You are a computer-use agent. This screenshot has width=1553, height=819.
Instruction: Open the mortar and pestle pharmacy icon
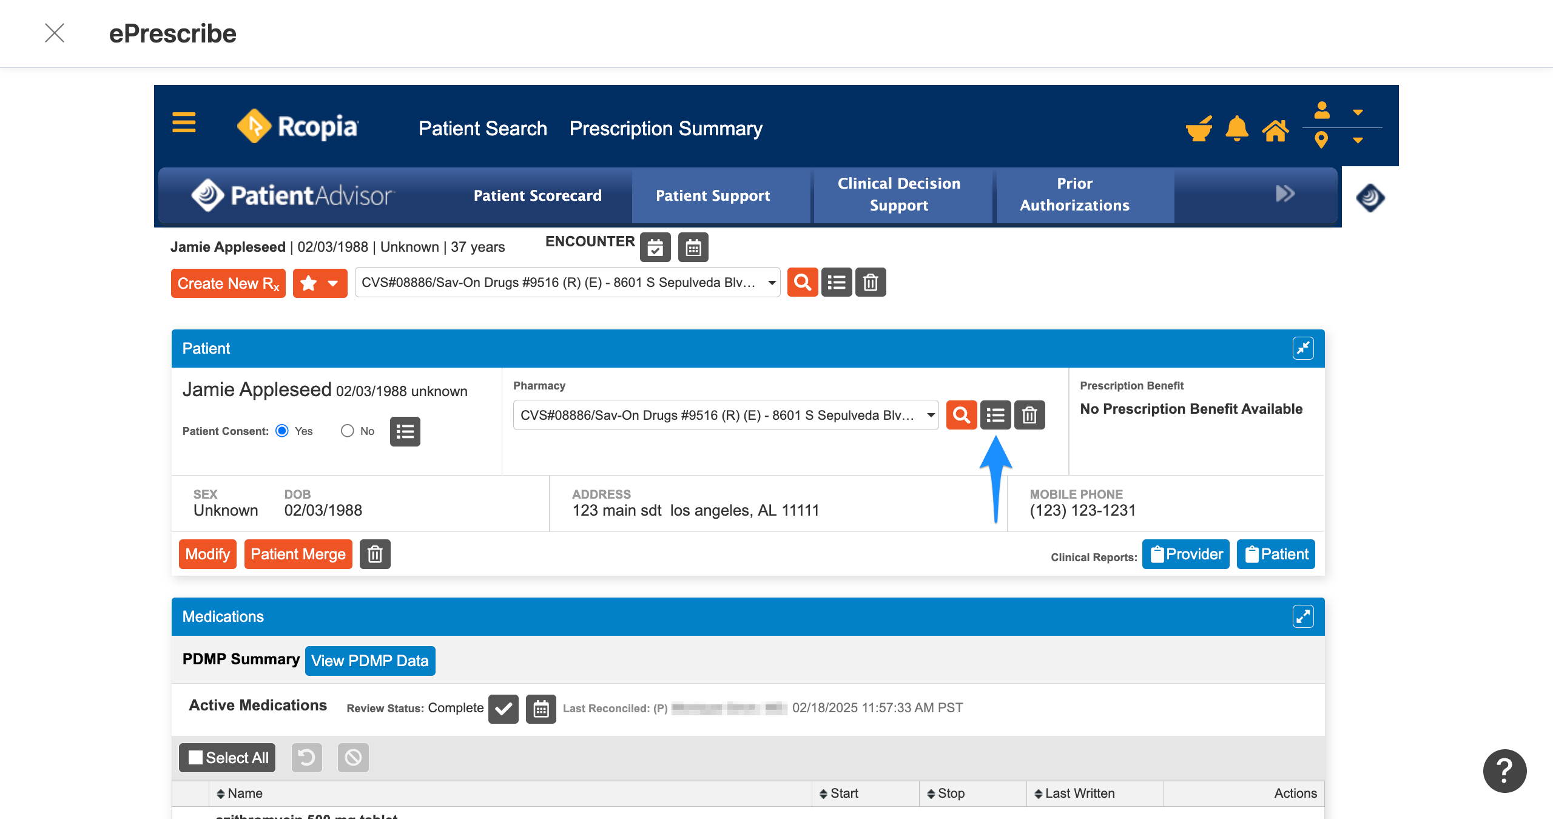1199,129
